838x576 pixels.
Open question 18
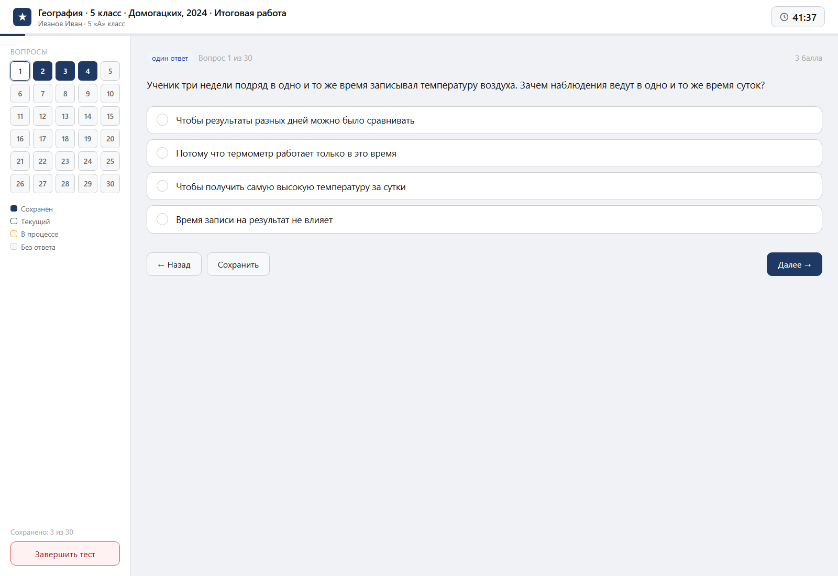click(x=65, y=139)
